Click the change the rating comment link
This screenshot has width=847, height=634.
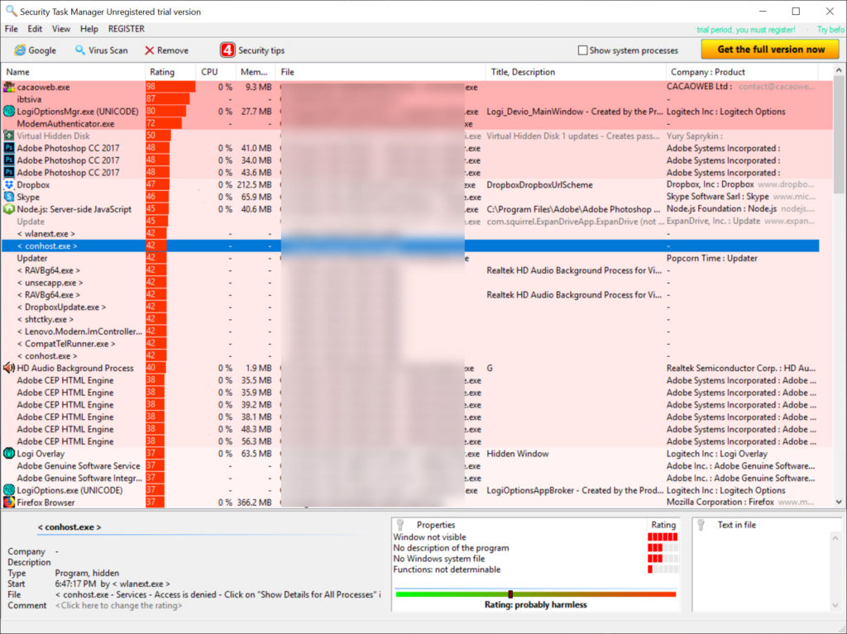click(119, 605)
